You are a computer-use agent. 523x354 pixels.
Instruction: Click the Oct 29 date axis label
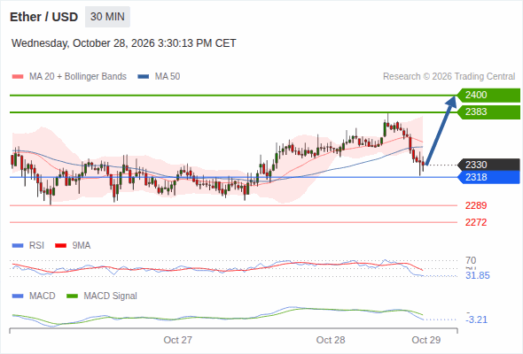tap(426, 340)
